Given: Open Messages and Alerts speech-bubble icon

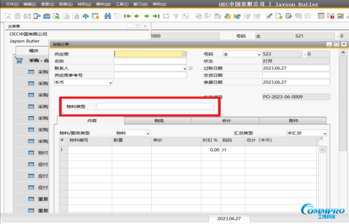Looking at the screenshot, I should pos(299,16).
